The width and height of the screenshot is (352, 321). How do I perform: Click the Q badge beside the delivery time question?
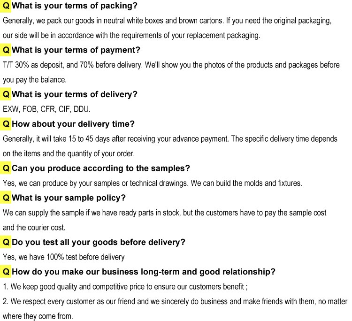click(x=6, y=124)
